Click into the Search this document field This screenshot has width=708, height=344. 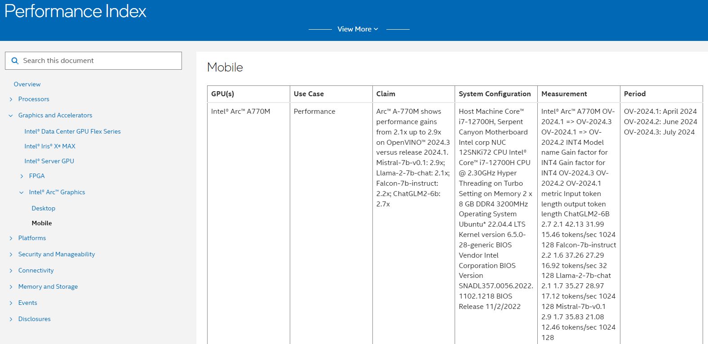point(99,61)
